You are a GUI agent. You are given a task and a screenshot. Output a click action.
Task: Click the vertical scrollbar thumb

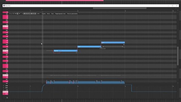tap(178, 56)
